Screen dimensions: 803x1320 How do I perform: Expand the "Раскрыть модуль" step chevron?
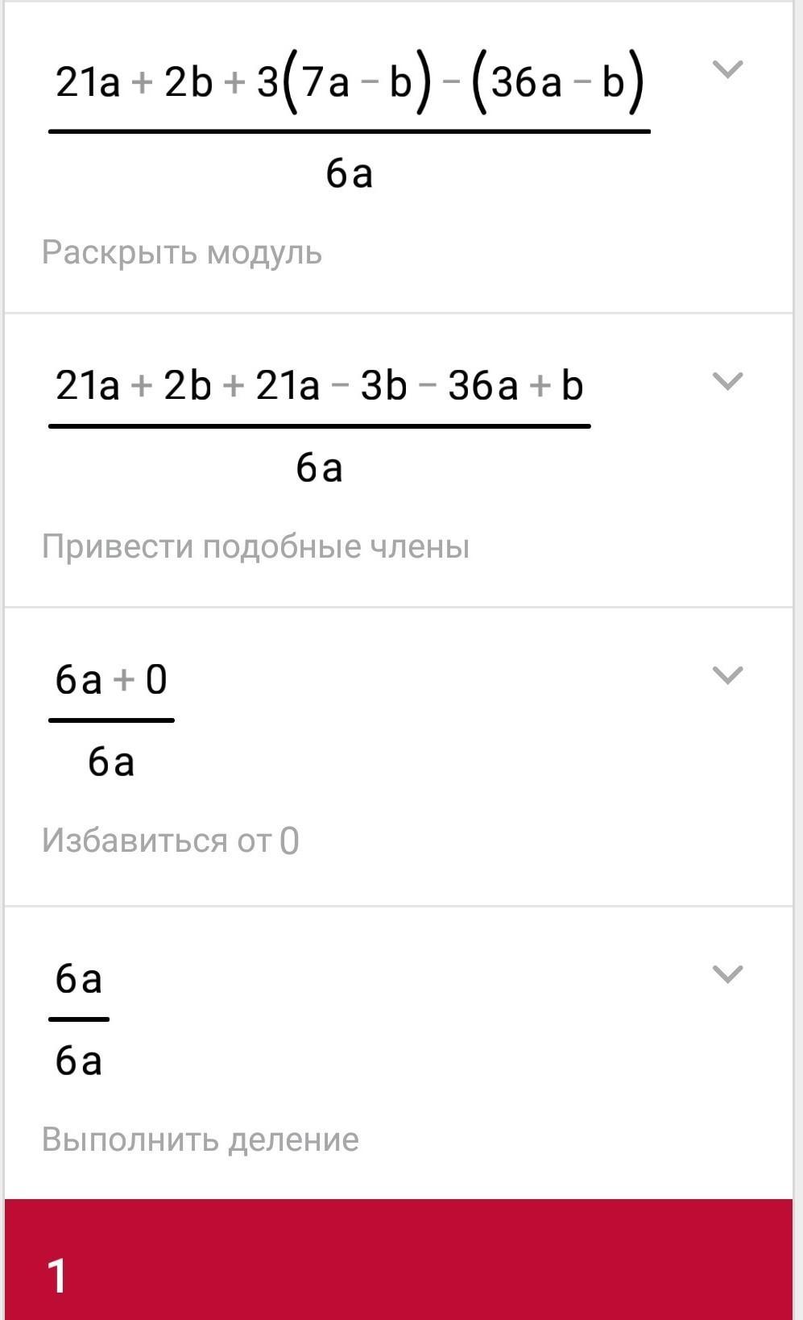727,69
